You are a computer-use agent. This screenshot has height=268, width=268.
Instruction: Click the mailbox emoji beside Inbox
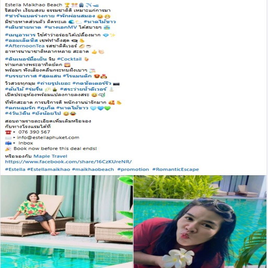click(8, 143)
